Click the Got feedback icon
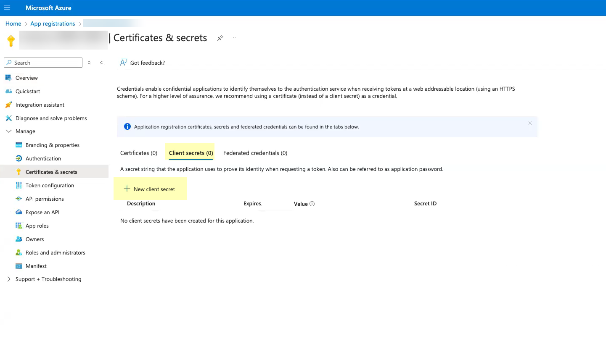Screen dimensions: 606x357 (123, 63)
